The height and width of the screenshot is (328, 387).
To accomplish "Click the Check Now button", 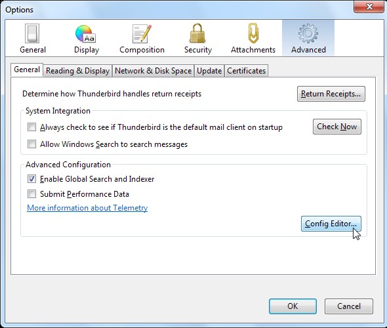I will pyautogui.click(x=337, y=127).
